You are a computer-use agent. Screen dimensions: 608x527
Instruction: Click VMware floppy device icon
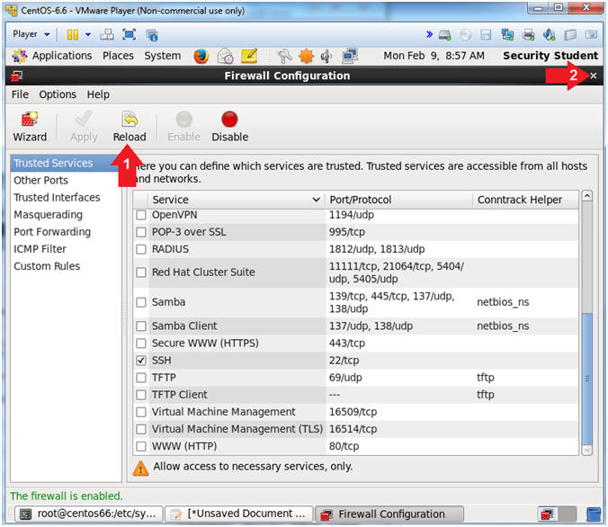coord(486,35)
